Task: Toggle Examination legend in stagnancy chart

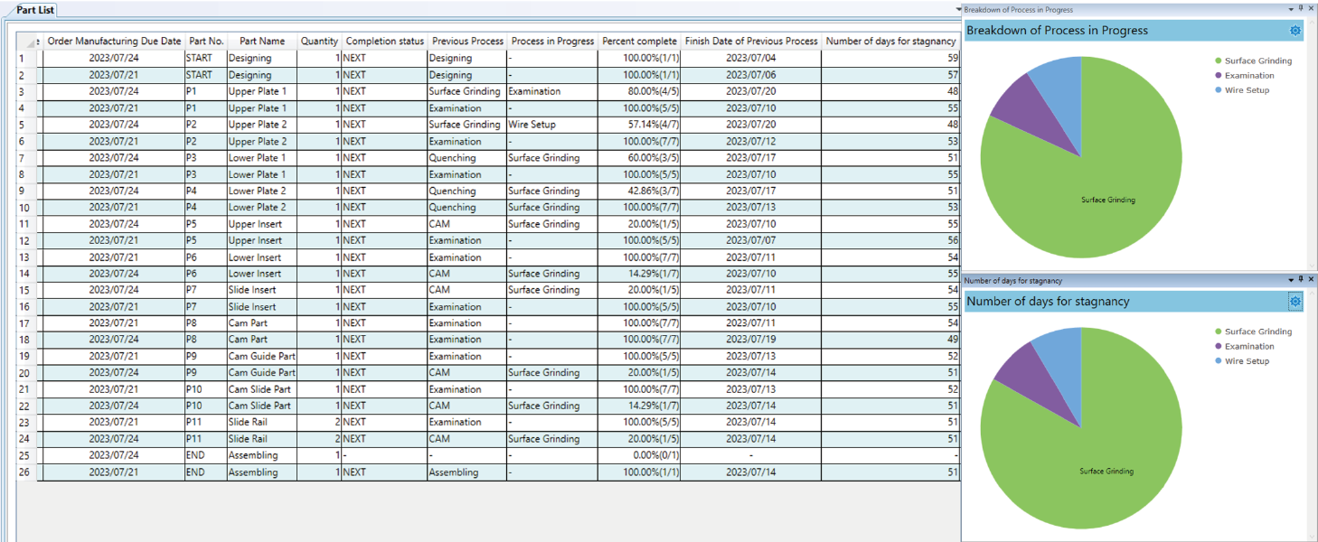Action: coord(1244,347)
